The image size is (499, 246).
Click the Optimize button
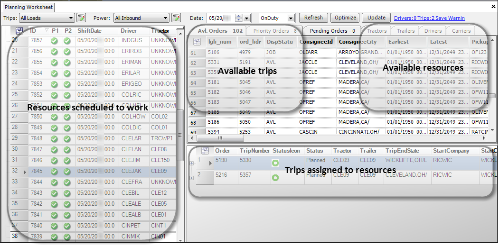tap(345, 18)
